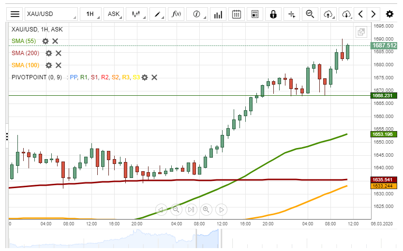
Task: Click the highlighted range in overview navigator
Action: click(x=208, y=238)
